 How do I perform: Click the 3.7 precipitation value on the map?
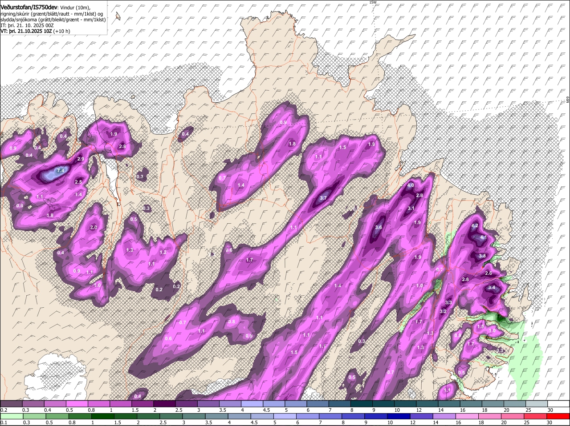[324, 198]
